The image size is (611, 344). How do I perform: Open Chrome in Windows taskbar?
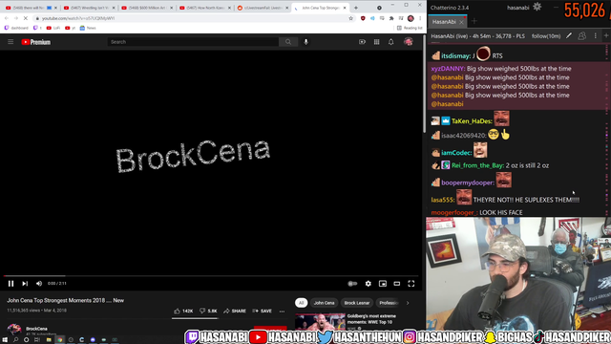tap(59, 340)
